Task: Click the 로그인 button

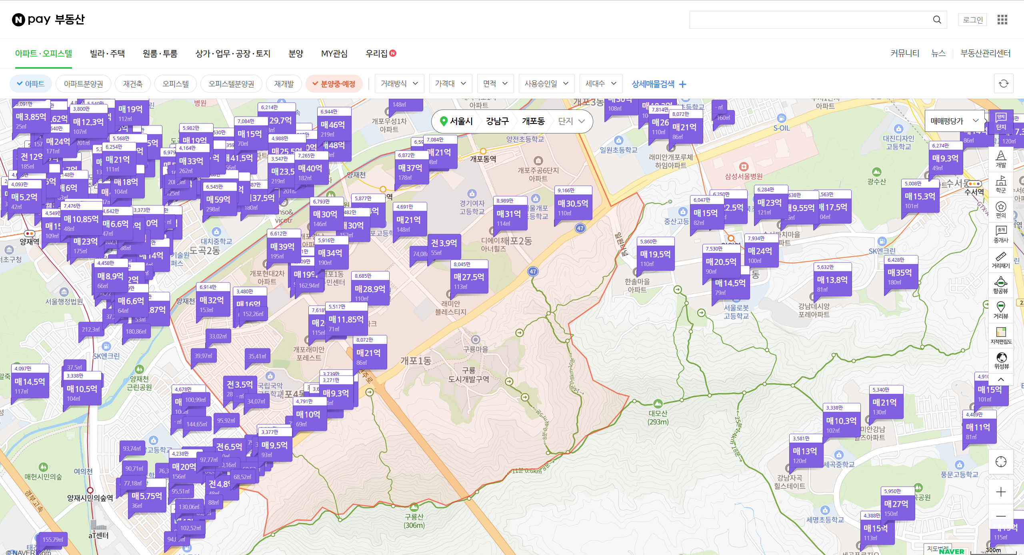Action: click(x=972, y=20)
